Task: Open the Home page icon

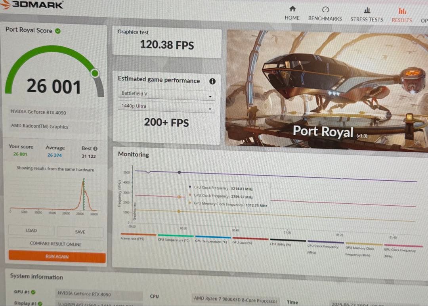Action: (292, 9)
